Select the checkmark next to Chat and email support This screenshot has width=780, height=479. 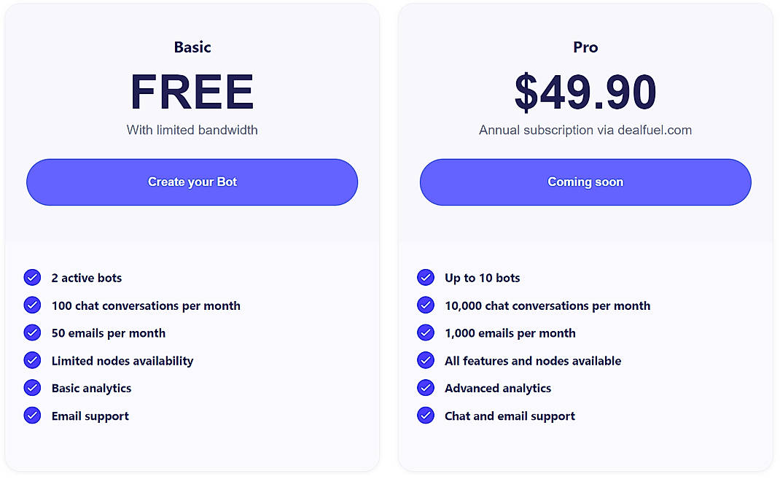click(x=426, y=416)
